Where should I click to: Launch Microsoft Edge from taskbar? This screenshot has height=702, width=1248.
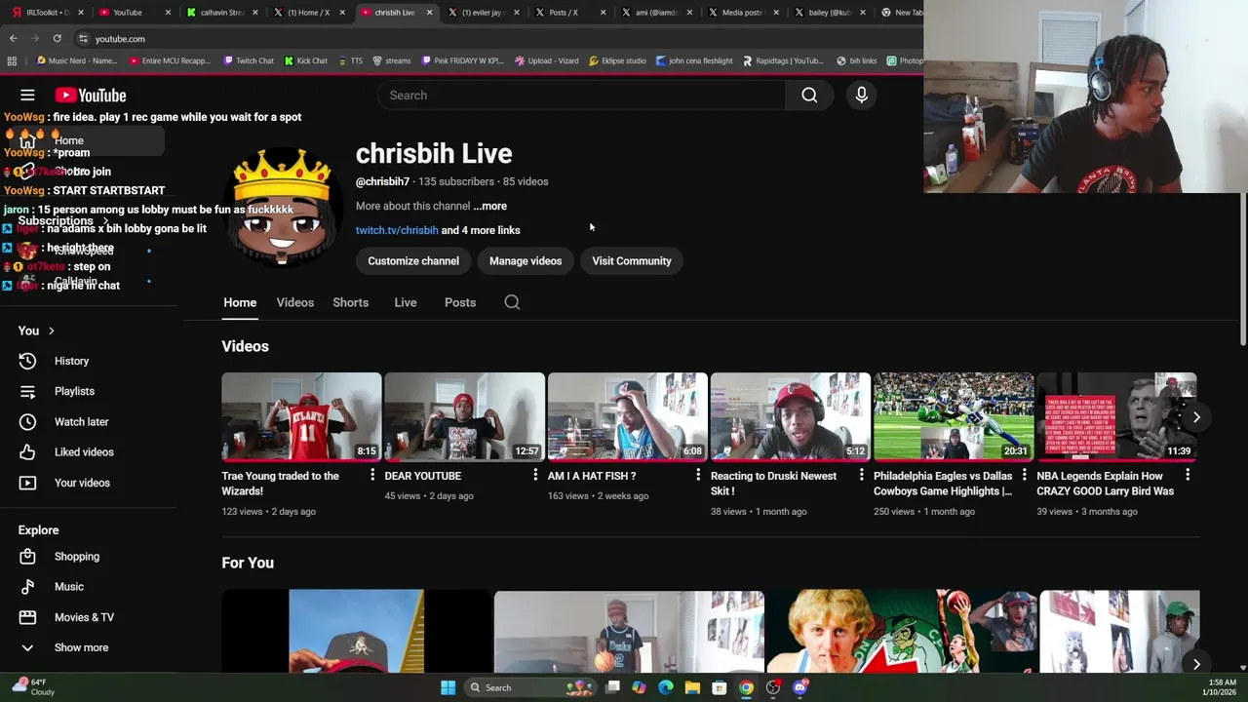coord(665,687)
